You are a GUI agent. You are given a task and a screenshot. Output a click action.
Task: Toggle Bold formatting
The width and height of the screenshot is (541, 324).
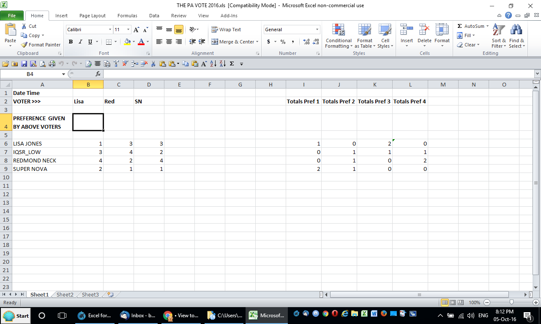coord(71,42)
